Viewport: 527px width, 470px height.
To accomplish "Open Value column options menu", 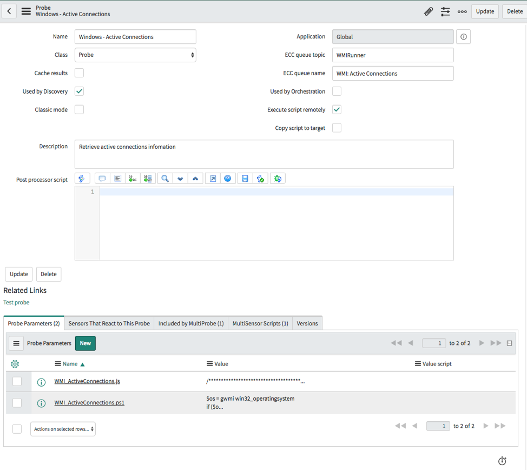I will click(209, 364).
